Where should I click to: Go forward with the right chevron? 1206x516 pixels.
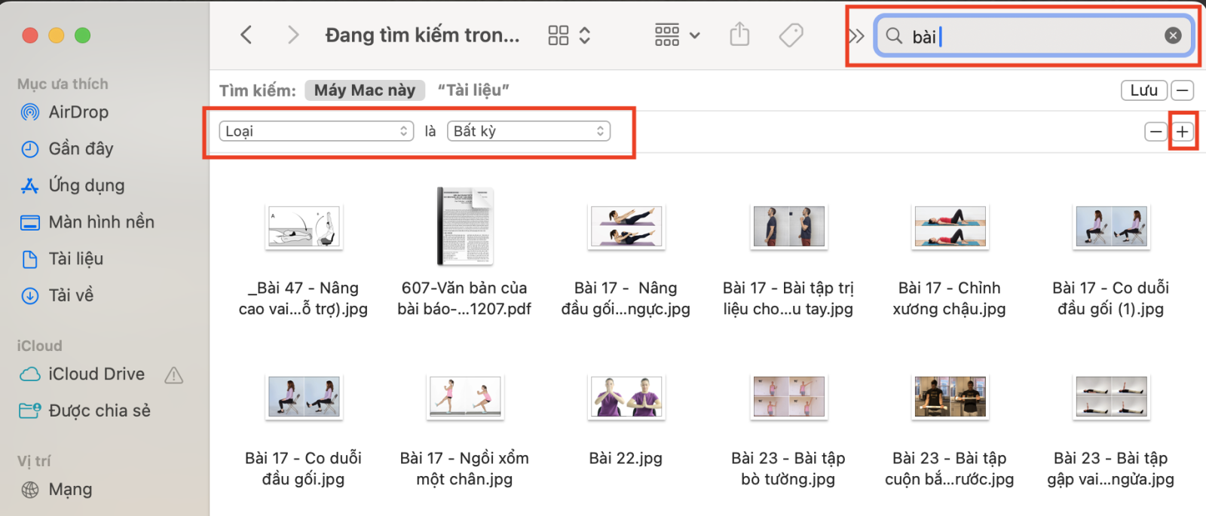pos(293,35)
